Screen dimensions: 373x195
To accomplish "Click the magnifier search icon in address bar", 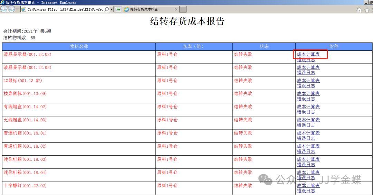I will coord(106,9).
